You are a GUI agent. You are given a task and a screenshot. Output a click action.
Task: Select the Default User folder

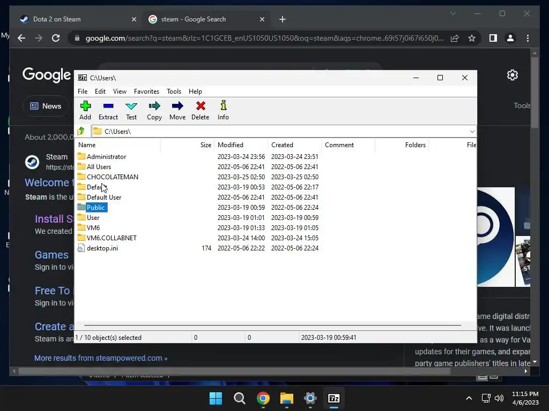pos(104,197)
